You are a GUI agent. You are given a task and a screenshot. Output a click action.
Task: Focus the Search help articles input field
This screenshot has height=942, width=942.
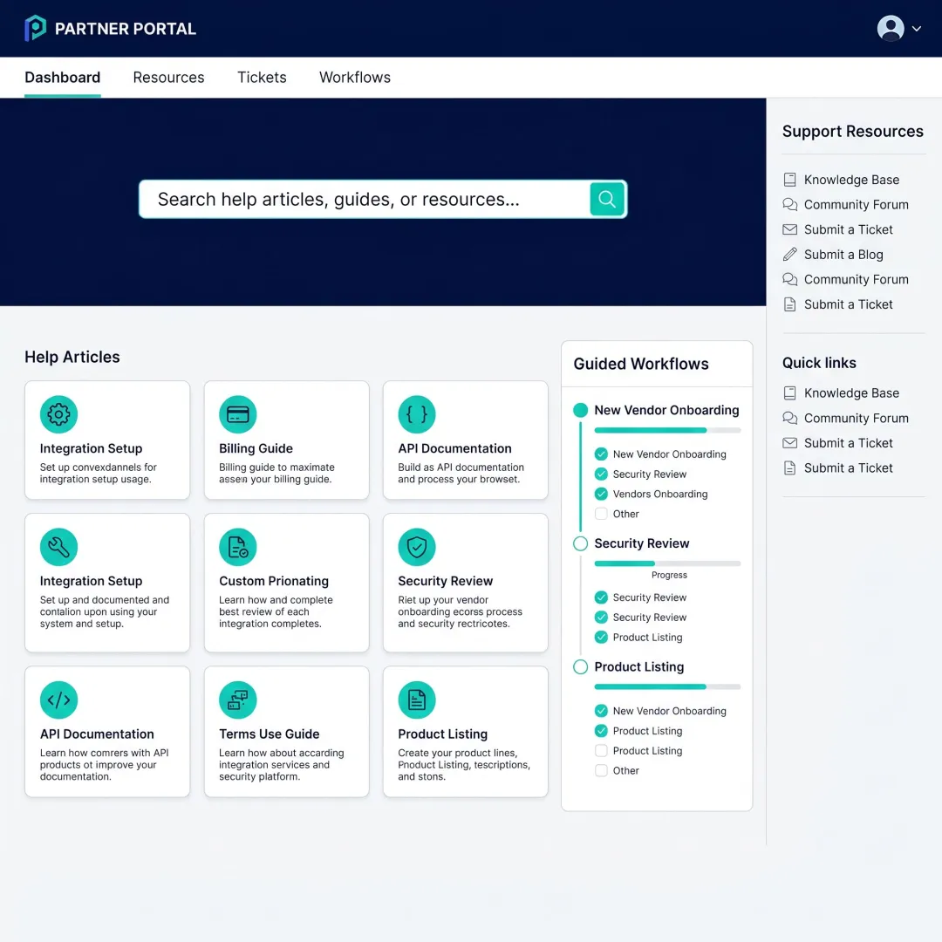pos(364,199)
